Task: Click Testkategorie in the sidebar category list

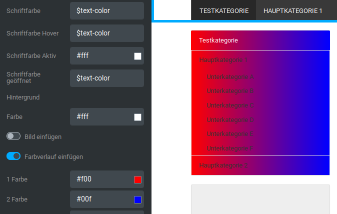Action: click(x=218, y=40)
